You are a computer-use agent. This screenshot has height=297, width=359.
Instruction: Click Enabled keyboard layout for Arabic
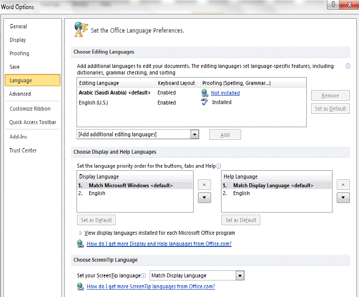pyautogui.click(x=167, y=93)
